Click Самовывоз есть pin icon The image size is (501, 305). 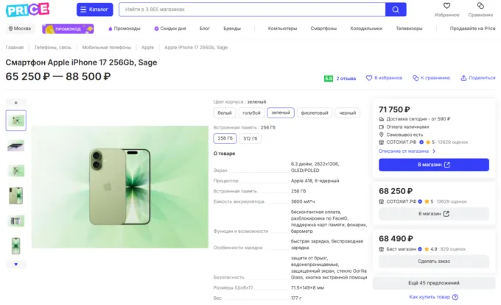tap(381, 134)
